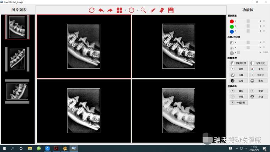Expand the grid layout dropdown arrow
Viewport: 270px width, 152px height.
click(125, 10)
